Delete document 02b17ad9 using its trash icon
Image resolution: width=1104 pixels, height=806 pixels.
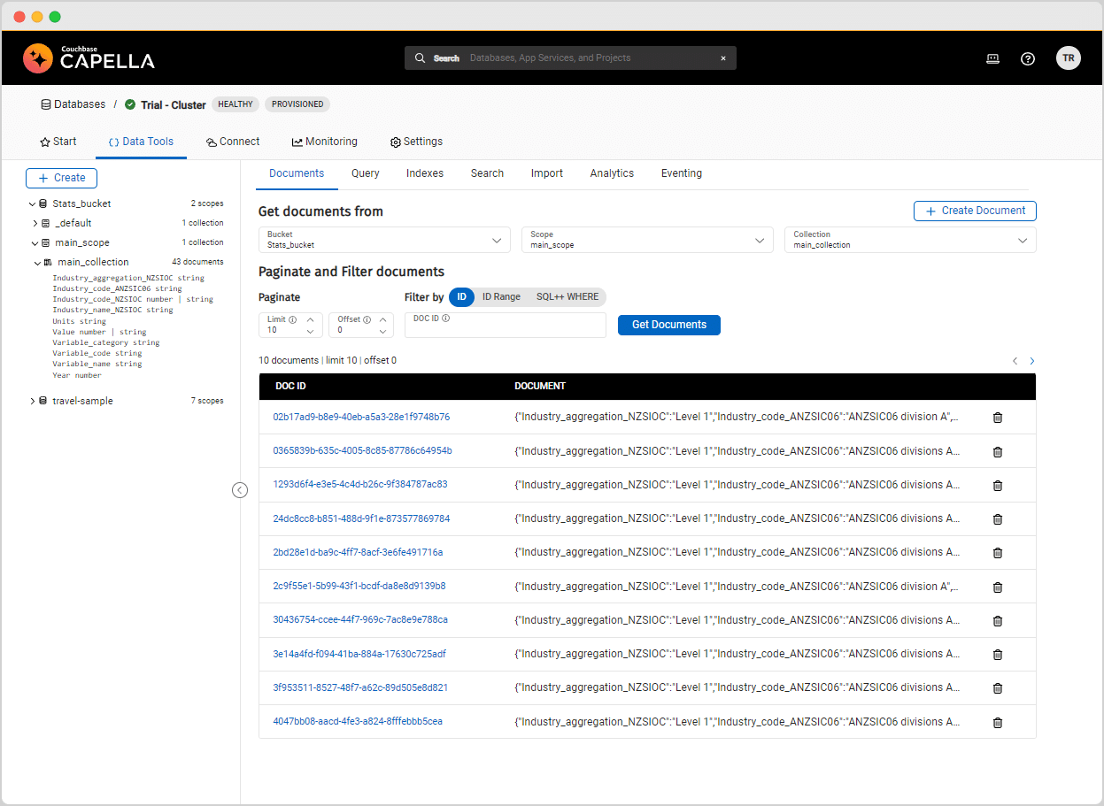click(998, 417)
